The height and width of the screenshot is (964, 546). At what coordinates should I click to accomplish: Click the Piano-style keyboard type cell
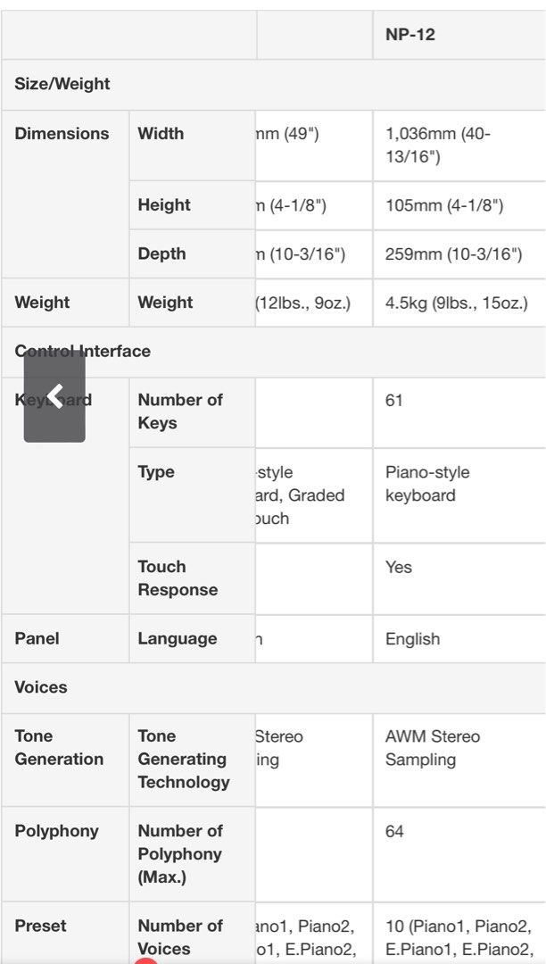point(459,495)
